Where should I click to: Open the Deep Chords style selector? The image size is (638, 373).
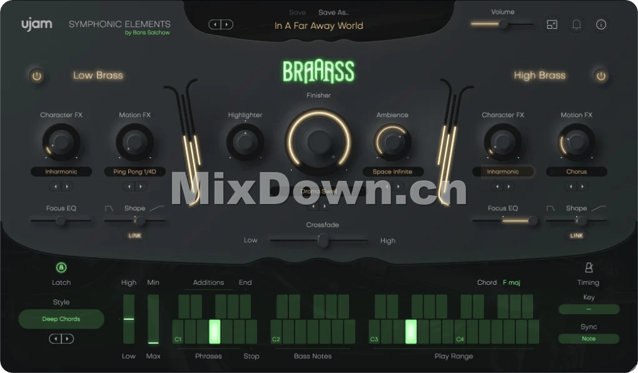pyautogui.click(x=61, y=319)
